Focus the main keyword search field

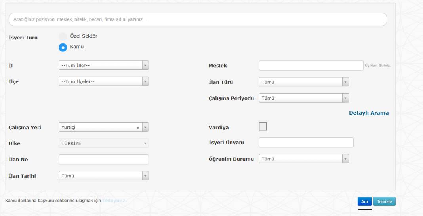(197, 19)
